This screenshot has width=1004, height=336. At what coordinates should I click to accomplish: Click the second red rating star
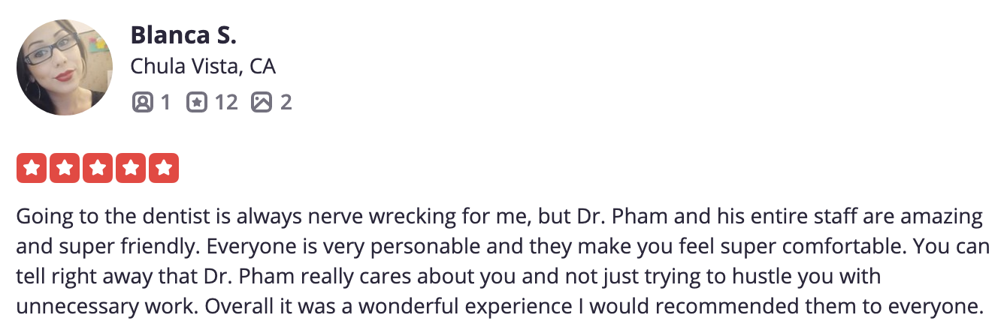coord(65,168)
